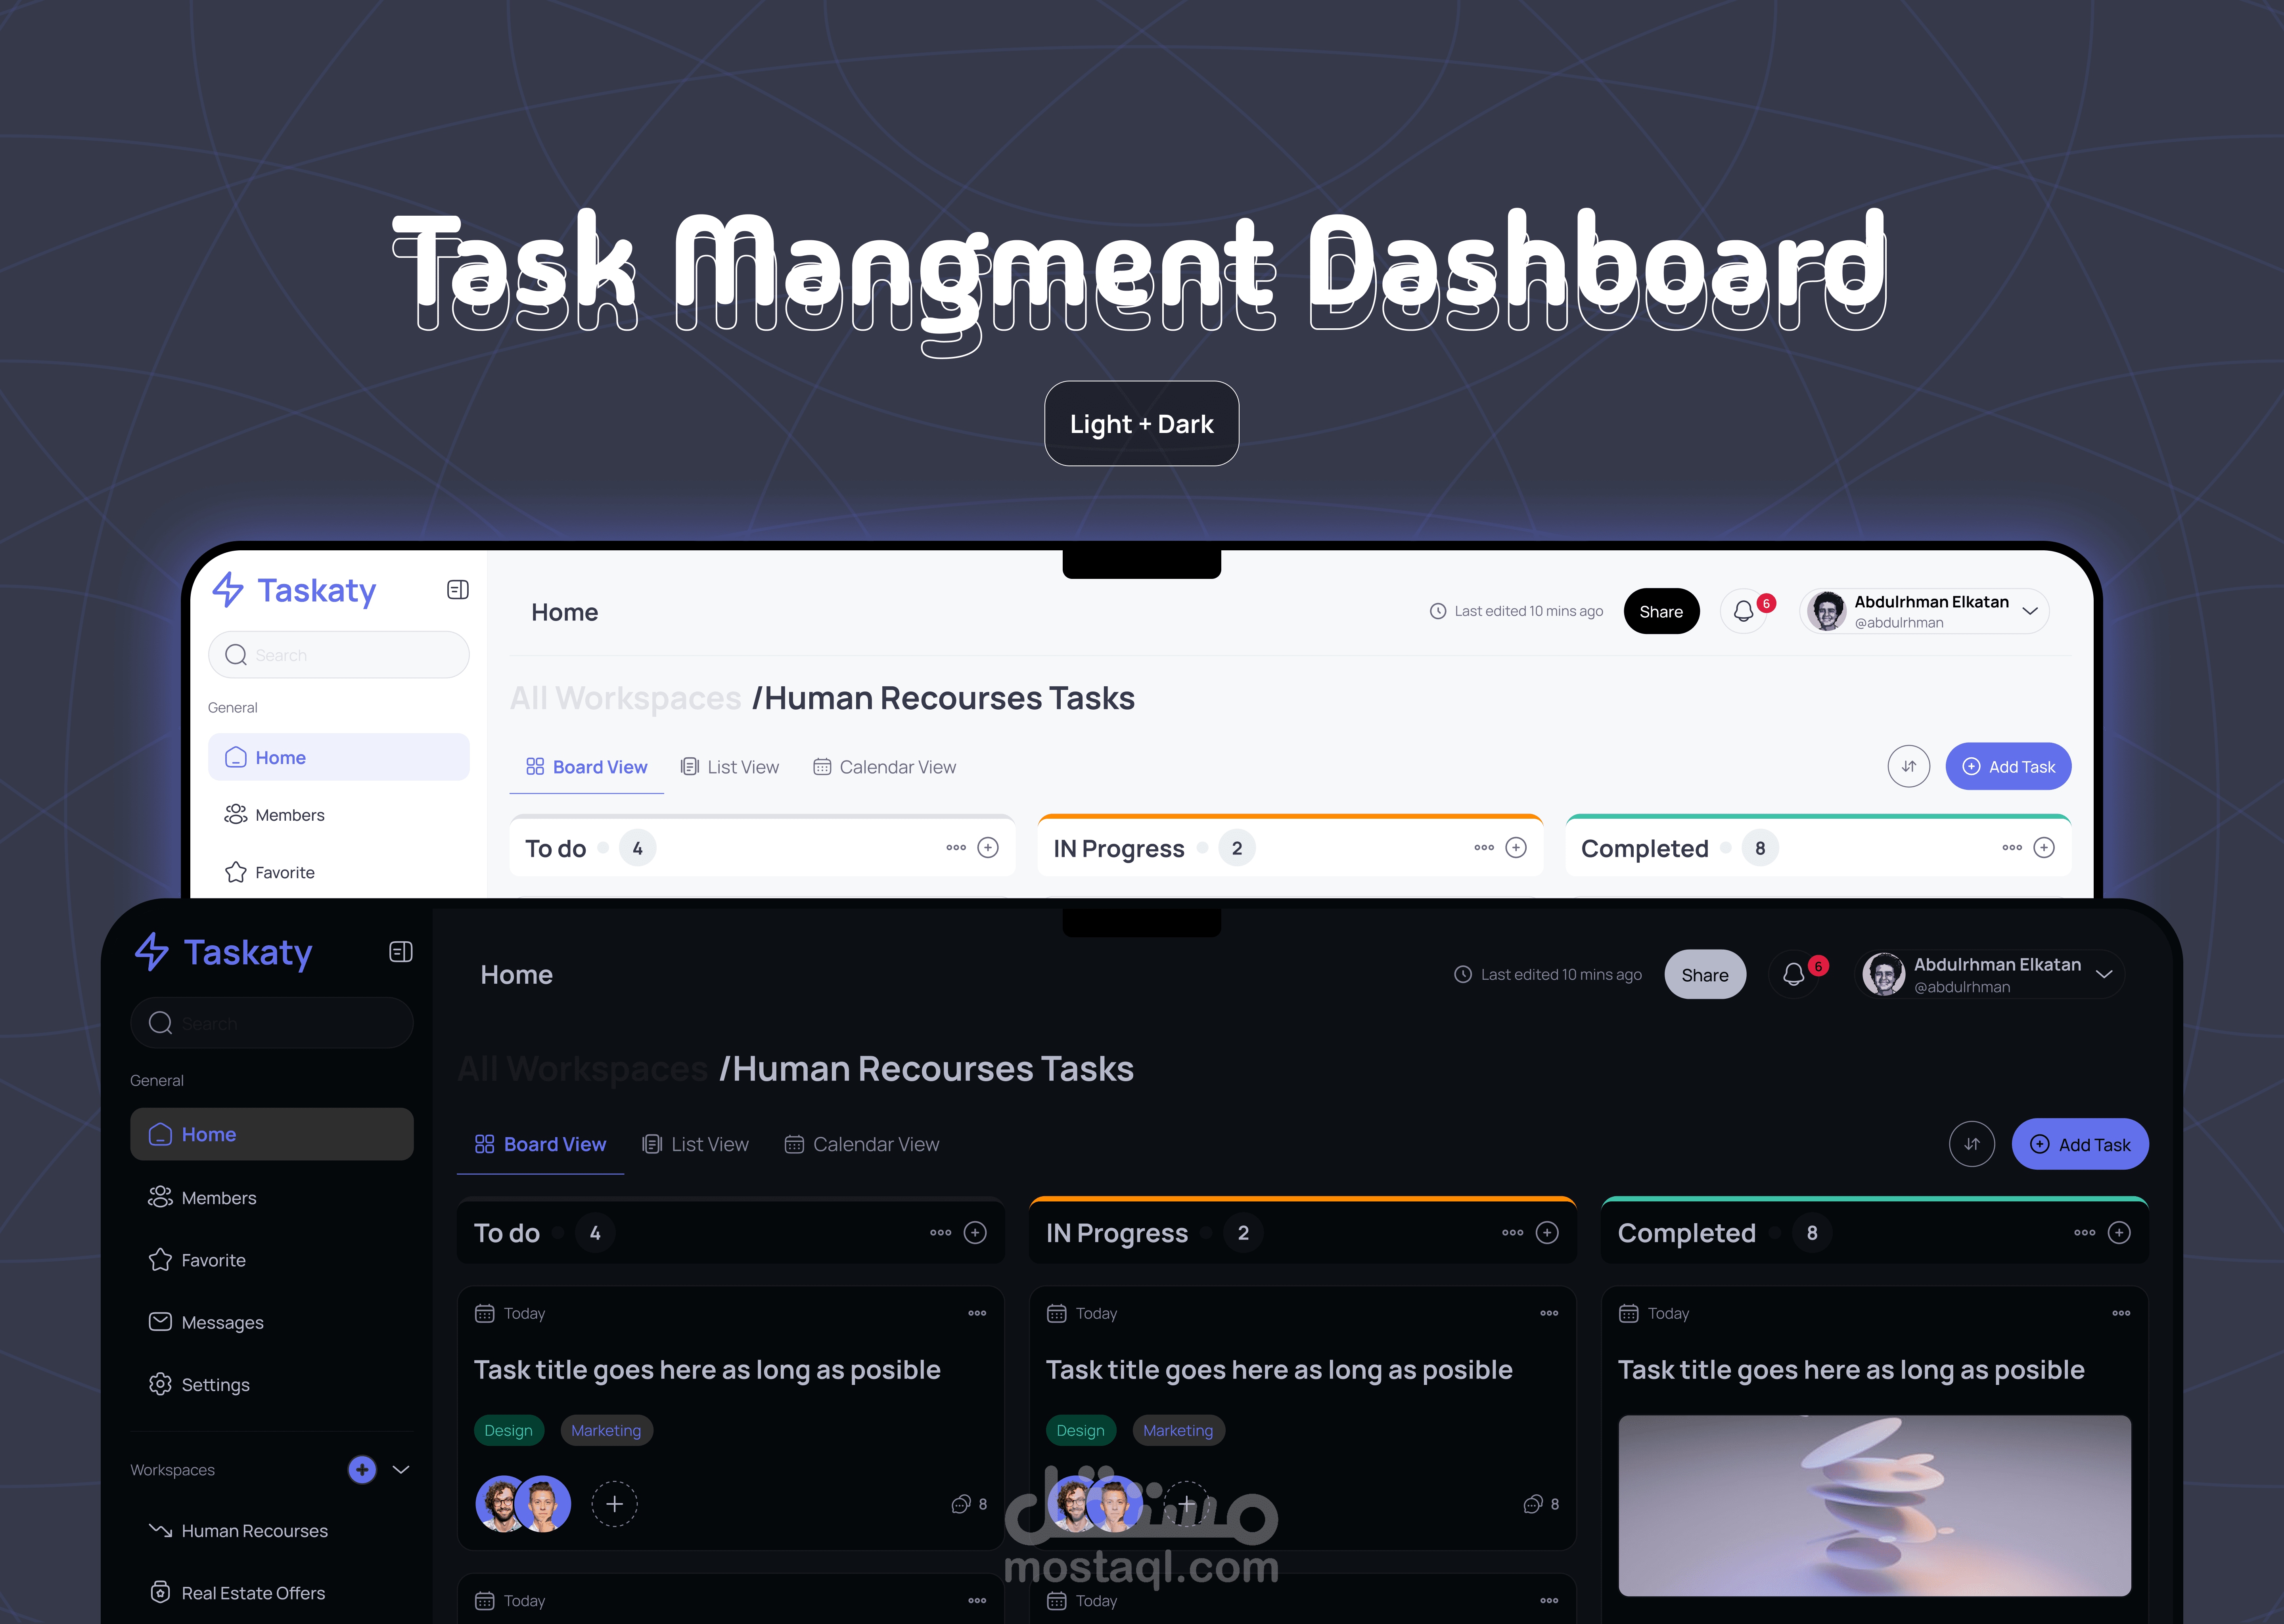Open notifications bell in dark window

1793,974
